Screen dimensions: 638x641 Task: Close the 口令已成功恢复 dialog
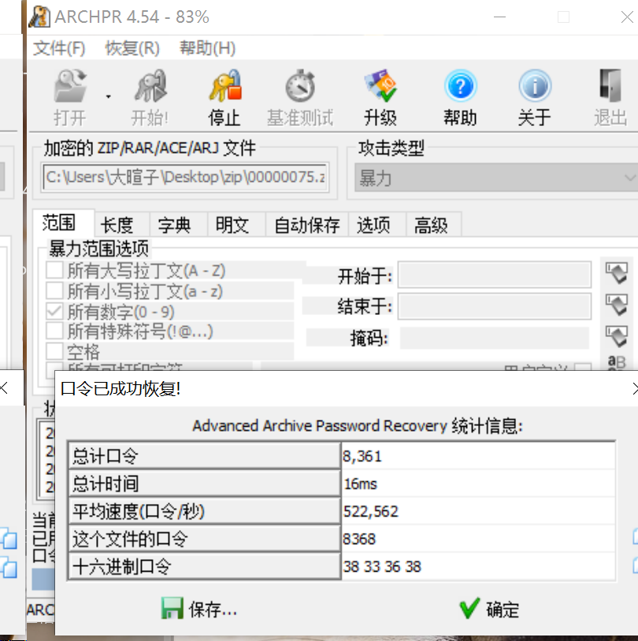pos(634,388)
